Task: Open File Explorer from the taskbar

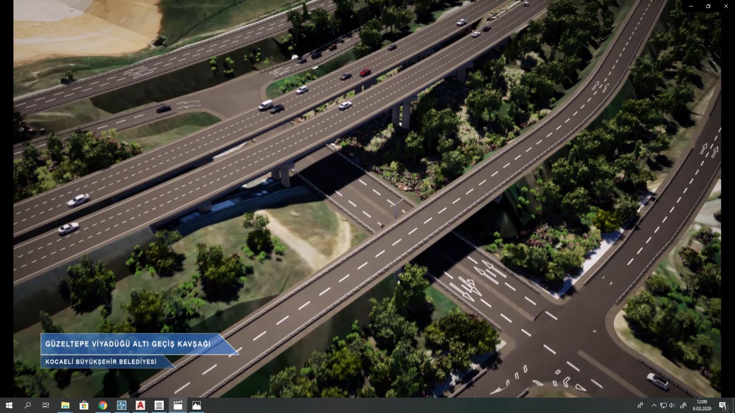Action: coord(65,405)
